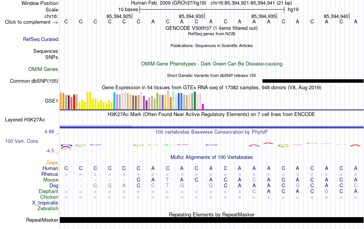
Task: Click the chr16:85,394,921-85,394,941 (21 bp) range text
Action: click(x=251, y=3)
